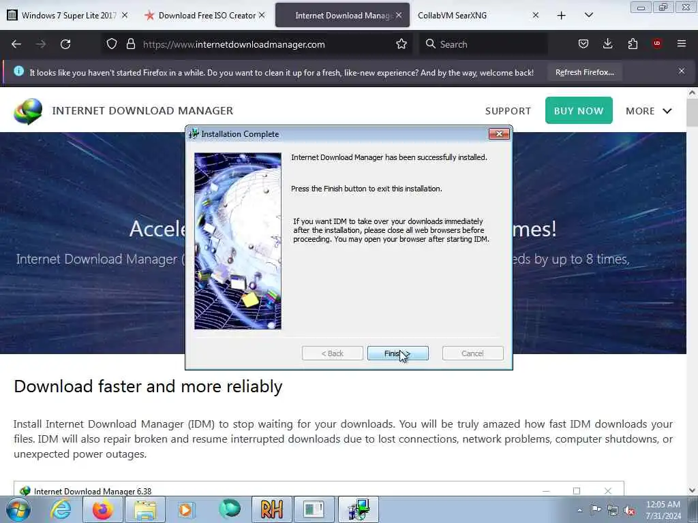Click the uBlock Origin toolbar icon

(x=657, y=44)
